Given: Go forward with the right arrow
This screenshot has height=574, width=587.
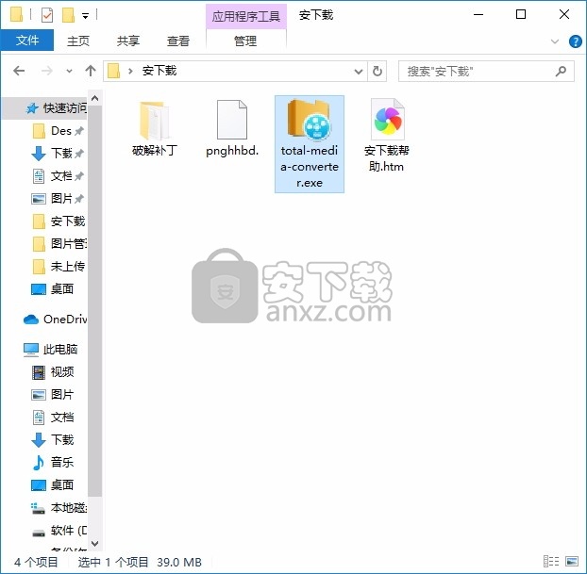Looking at the screenshot, I should point(47,71).
